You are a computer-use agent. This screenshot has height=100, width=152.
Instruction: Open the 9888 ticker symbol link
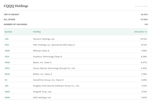[x=7, y=63]
